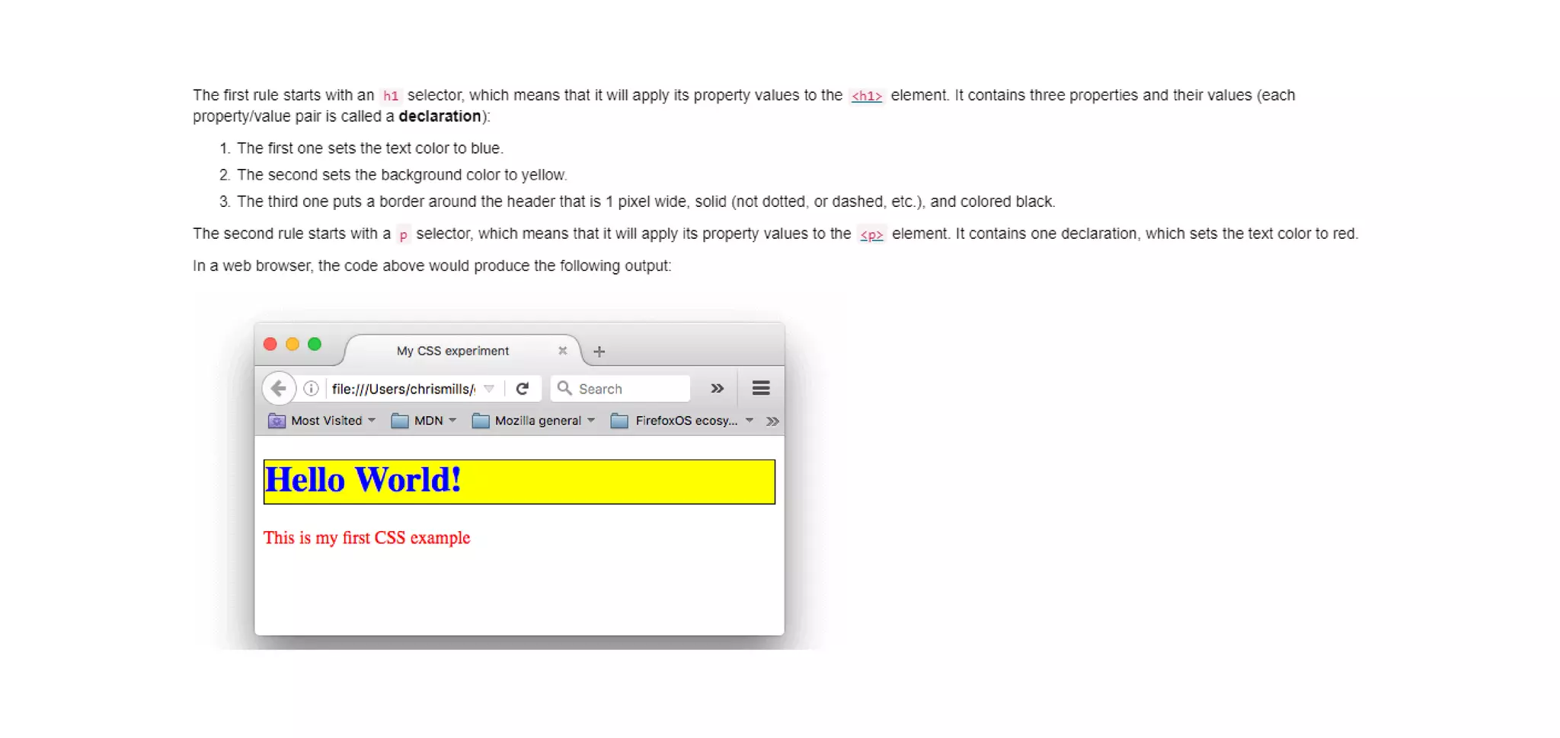Image resolution: width=1560 pixels, height=738 pixels.
Task: Select the My CSS experiment tab
Action: coord(462,351)
